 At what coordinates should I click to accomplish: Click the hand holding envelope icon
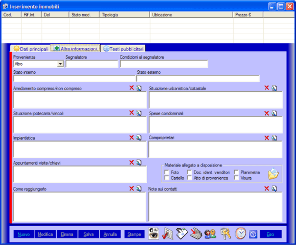(x=182, y=234)
